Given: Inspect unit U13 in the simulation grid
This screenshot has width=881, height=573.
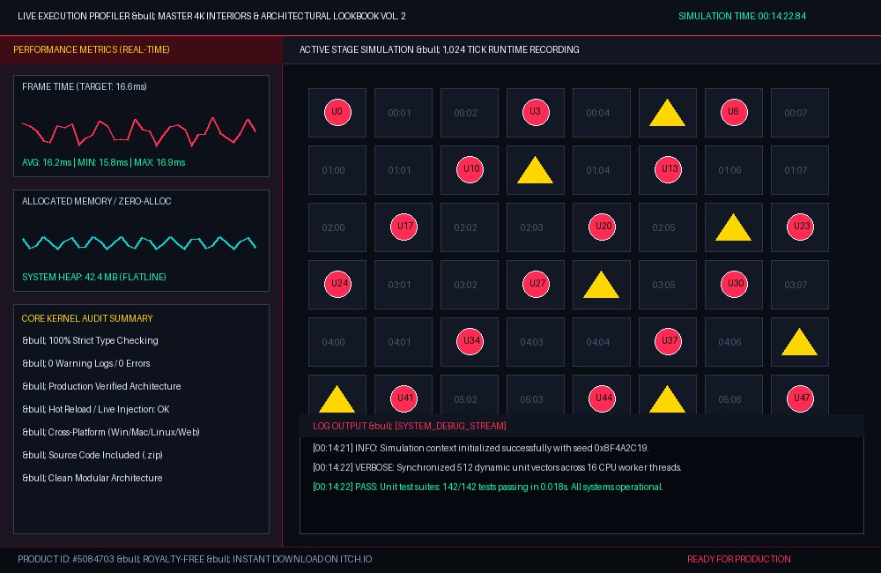Looking at the screenshot, I should [668, 169].
